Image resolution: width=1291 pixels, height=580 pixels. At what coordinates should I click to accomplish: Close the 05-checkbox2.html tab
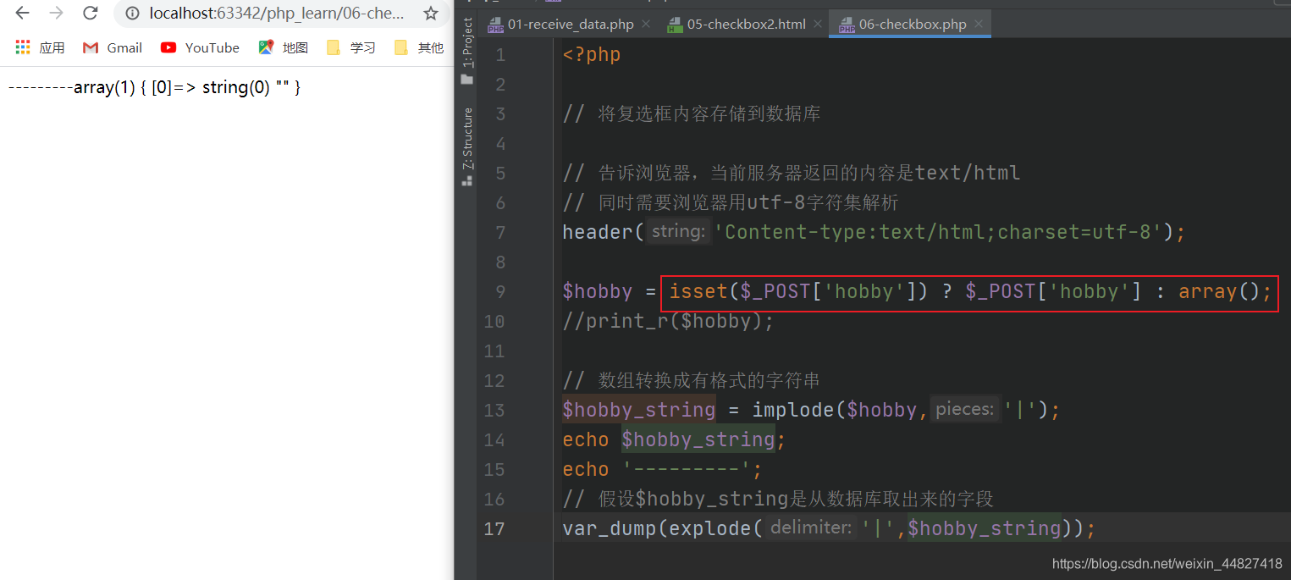(x=818, y=25)
